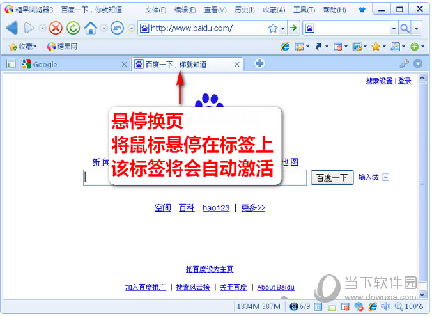Open search box suggestions dropdown
432x316 pixels.
(x=394, y=28)
